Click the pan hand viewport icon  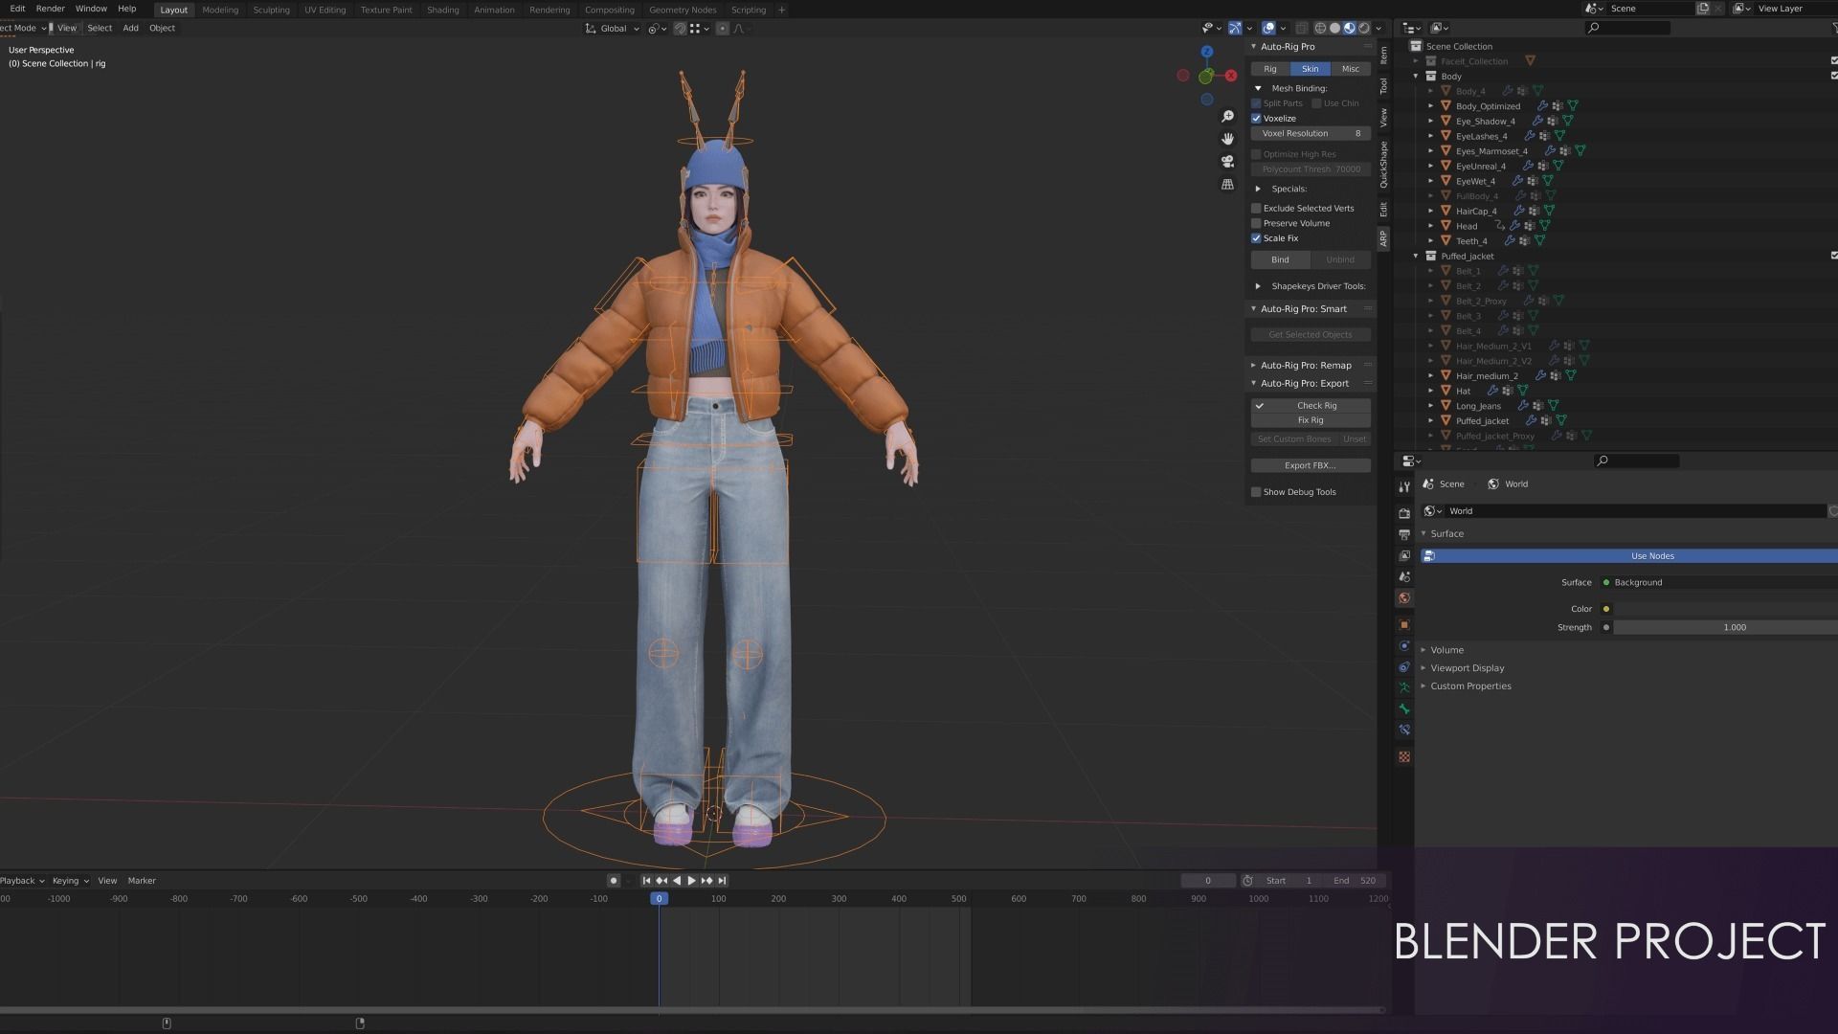(x=1227, y=139)
